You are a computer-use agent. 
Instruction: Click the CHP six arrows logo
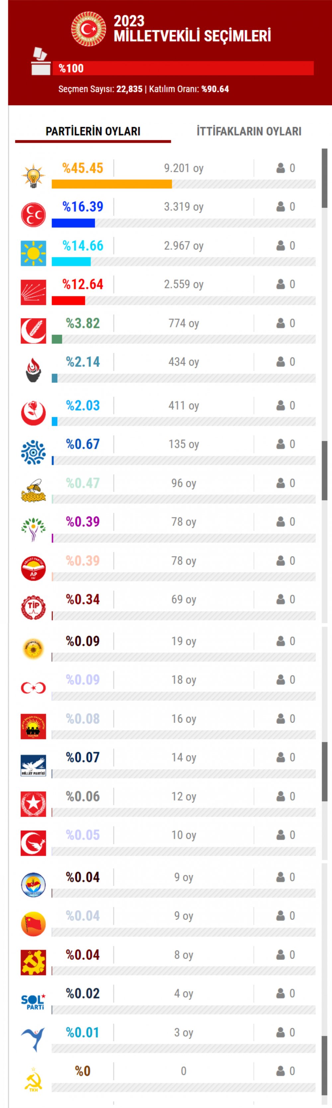tap(34, 292)
